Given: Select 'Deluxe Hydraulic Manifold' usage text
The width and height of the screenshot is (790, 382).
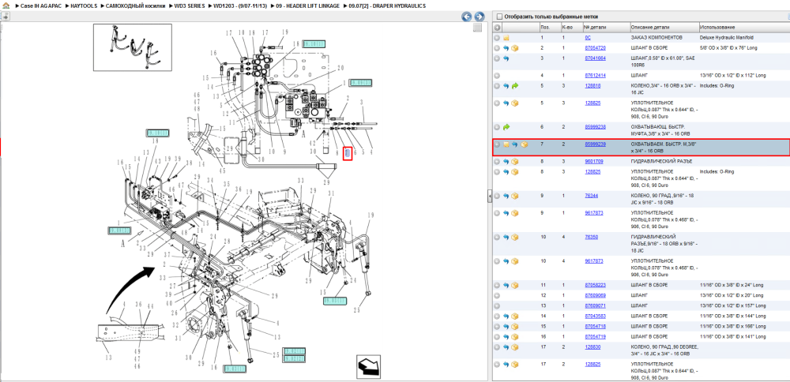Looking at the screenshot, I should pyautogui.click(x=727, y=38).
